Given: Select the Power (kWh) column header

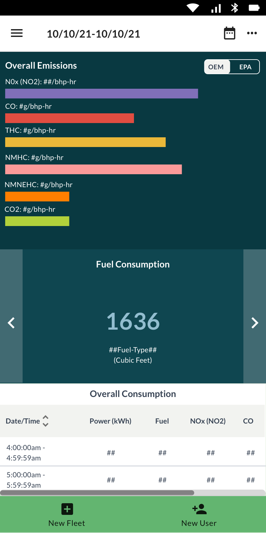Looking at the screenshot, I should tap(110, 421).
